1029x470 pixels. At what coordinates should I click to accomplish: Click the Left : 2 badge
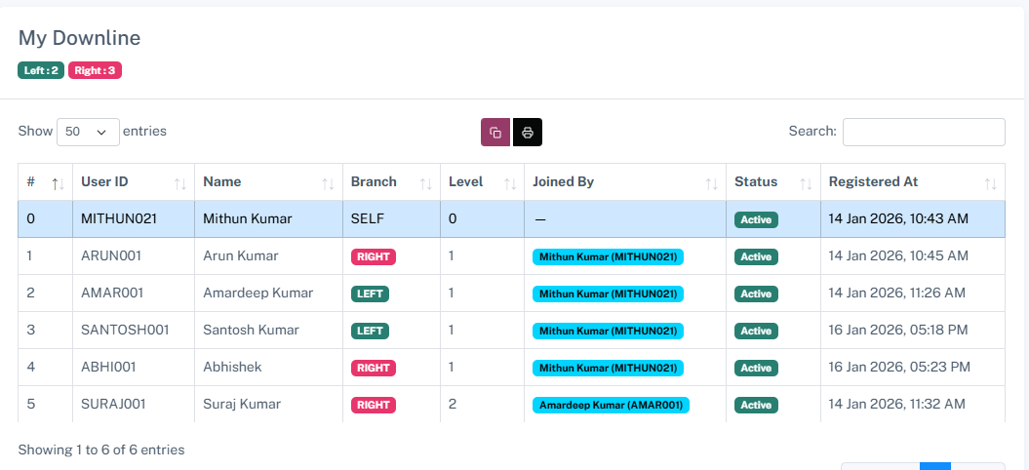tap(41, 70)
